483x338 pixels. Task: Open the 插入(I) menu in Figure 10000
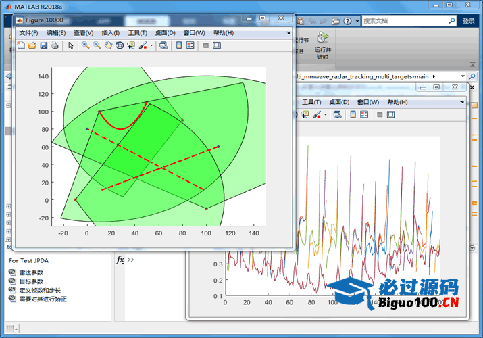coord(111,33)
